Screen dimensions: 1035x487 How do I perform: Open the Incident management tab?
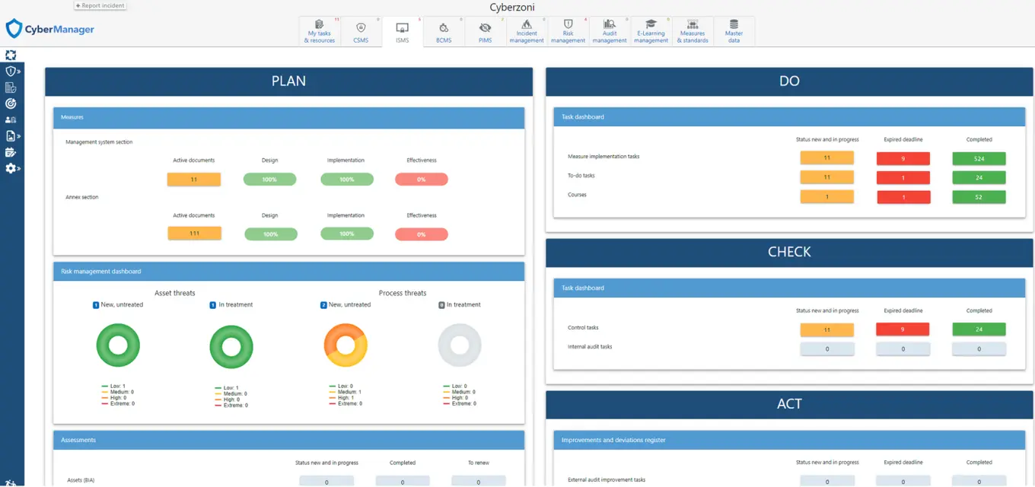pos(527,32)
